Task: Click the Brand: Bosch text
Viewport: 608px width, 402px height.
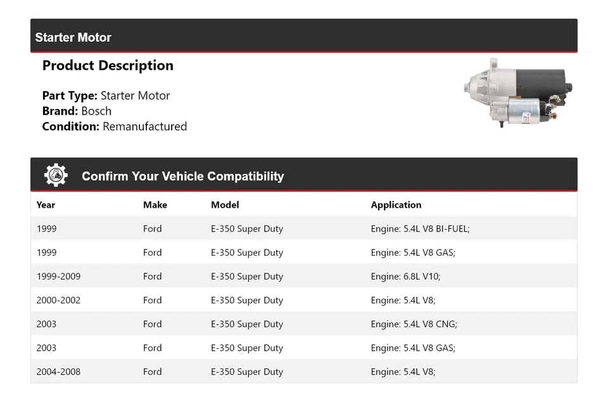Action: coord(77,111)
